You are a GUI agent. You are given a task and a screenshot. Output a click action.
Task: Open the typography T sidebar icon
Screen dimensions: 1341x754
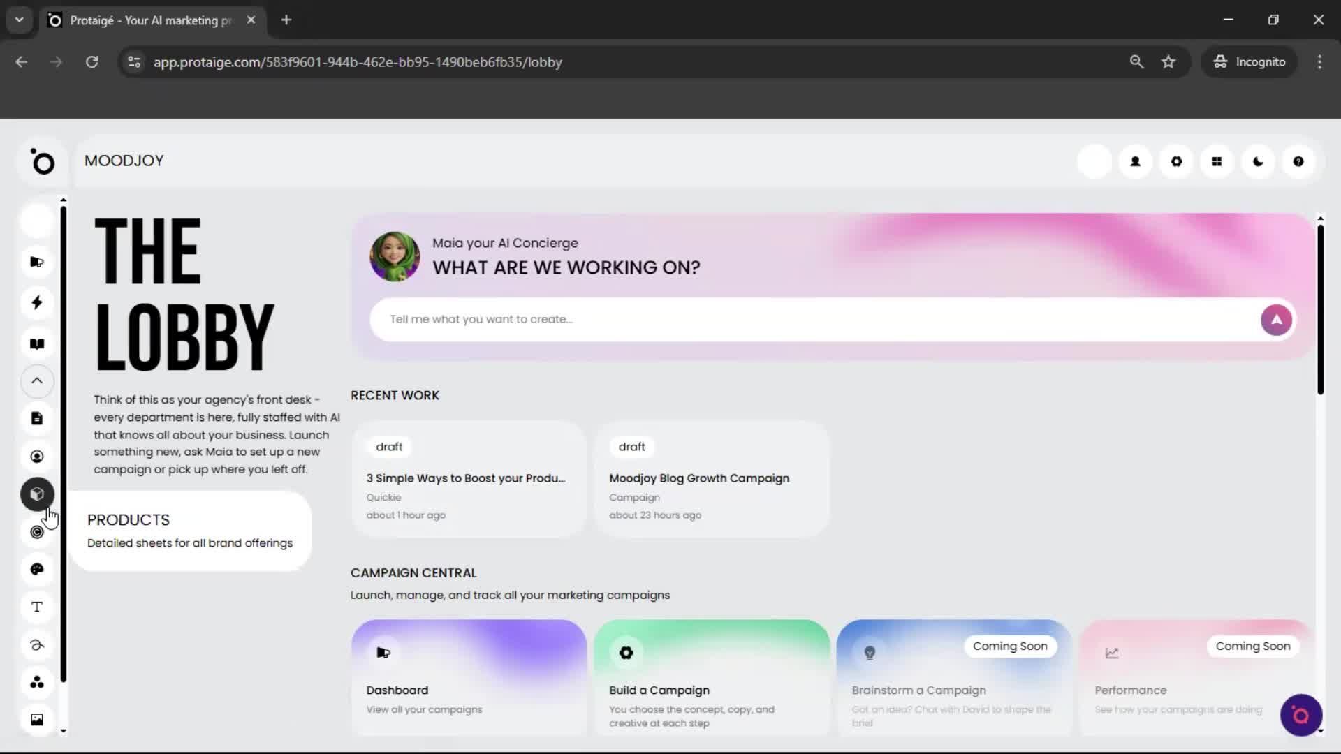[37, 607]
